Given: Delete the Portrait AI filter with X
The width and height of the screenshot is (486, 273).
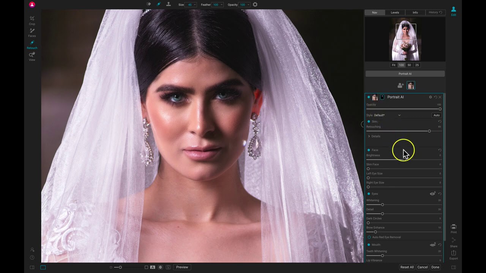Looking at the screenshot, I should (x=440, y=97).
